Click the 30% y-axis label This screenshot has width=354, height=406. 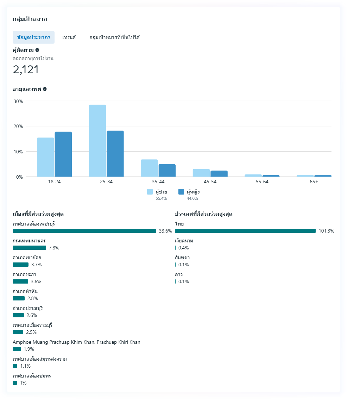(18, 101)
